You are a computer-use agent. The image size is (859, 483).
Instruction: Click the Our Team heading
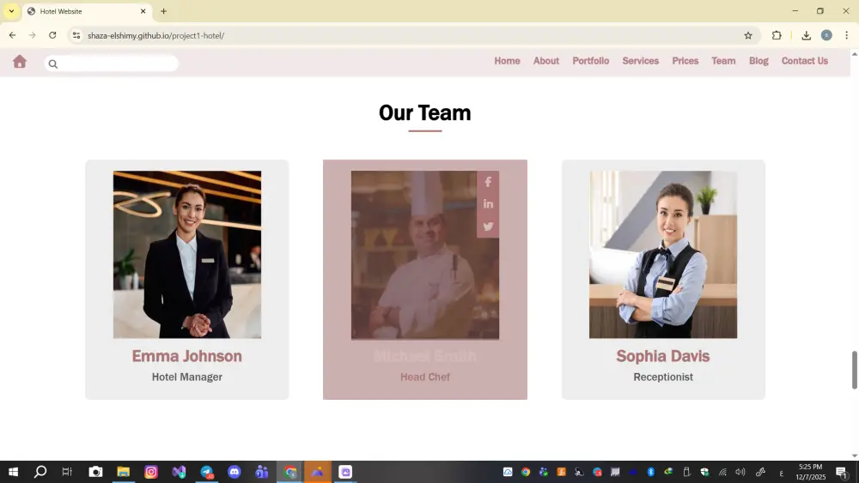[424, 112]
